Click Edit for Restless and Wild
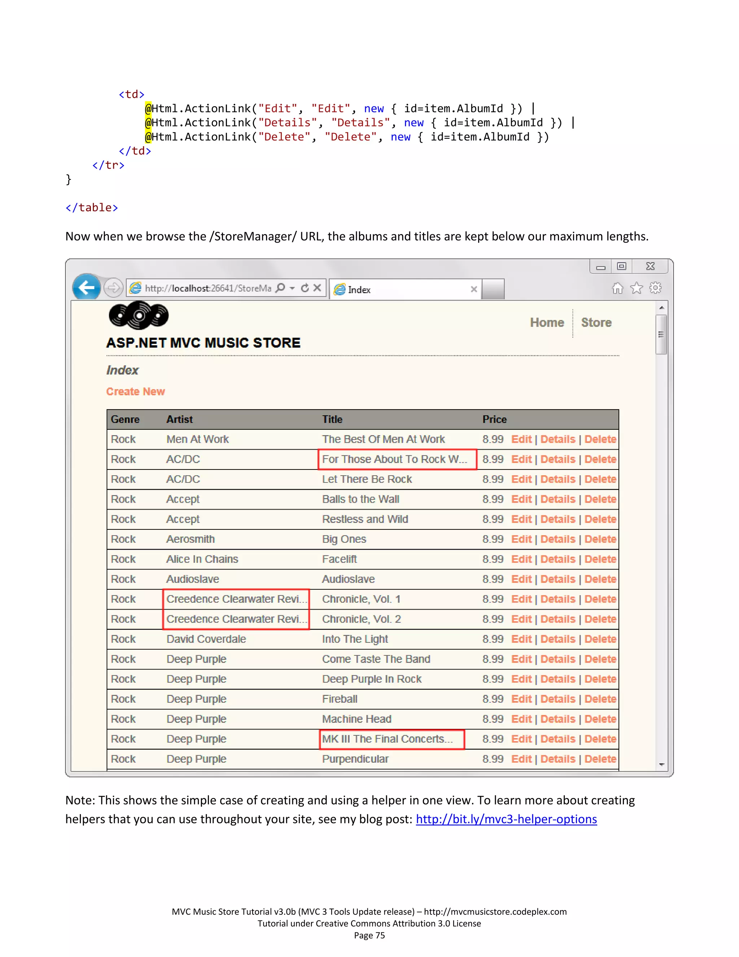The width and height of the screenshot is (739, 957). pos(521,519)
